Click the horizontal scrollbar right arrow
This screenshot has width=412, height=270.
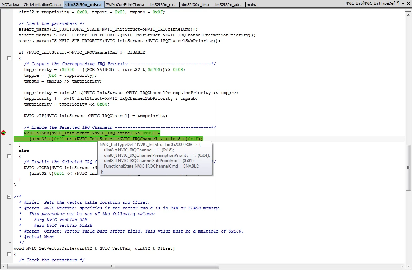tap(402, 266)
